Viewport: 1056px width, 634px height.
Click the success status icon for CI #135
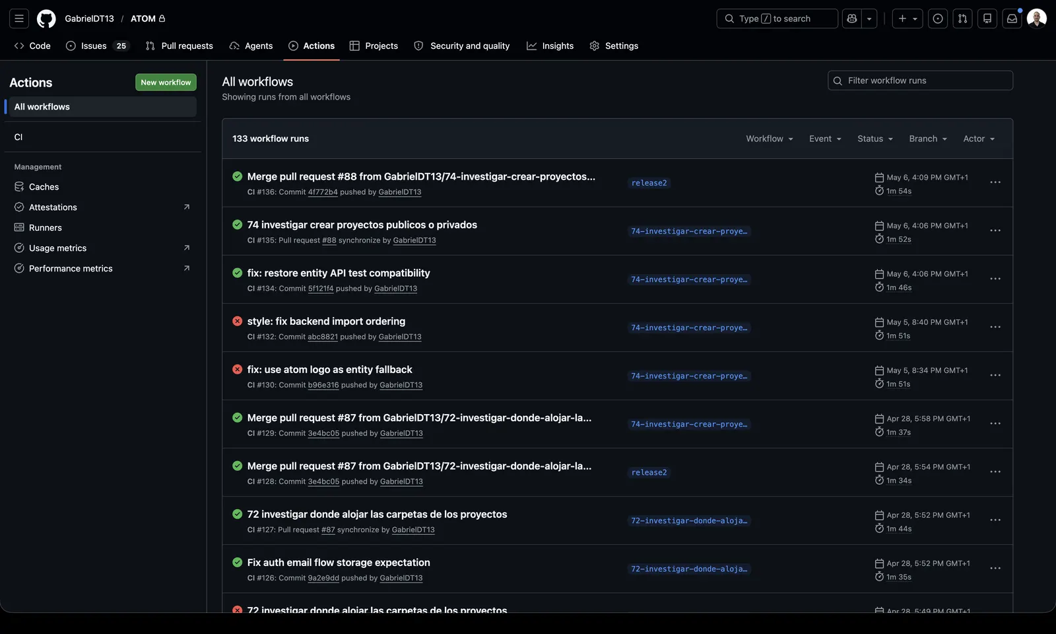click(238, 225)
